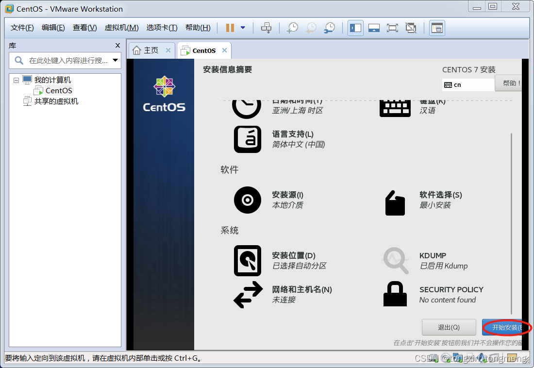The height and width of the screenshot is (368, 534).
Task: Open the 虚拟机(M) menu
Action: tap(121, 28)
